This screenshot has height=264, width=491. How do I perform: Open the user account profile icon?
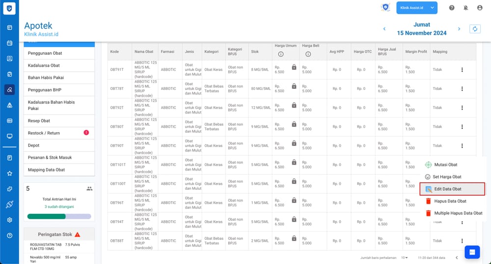[x=480, y=8]
